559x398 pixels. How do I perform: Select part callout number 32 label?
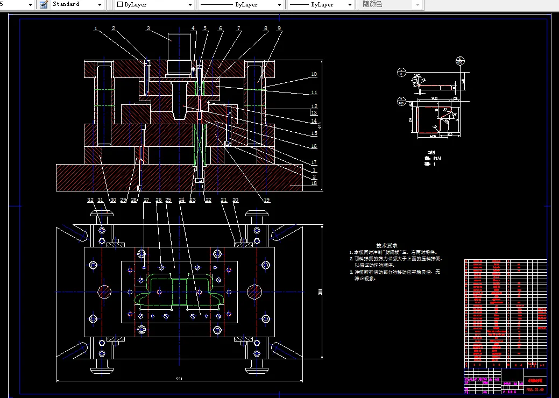click(x=90, y=200)
